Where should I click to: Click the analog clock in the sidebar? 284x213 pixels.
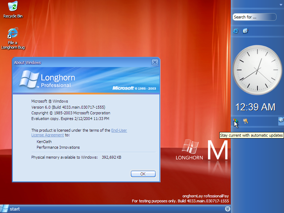[x=257, y=70]
